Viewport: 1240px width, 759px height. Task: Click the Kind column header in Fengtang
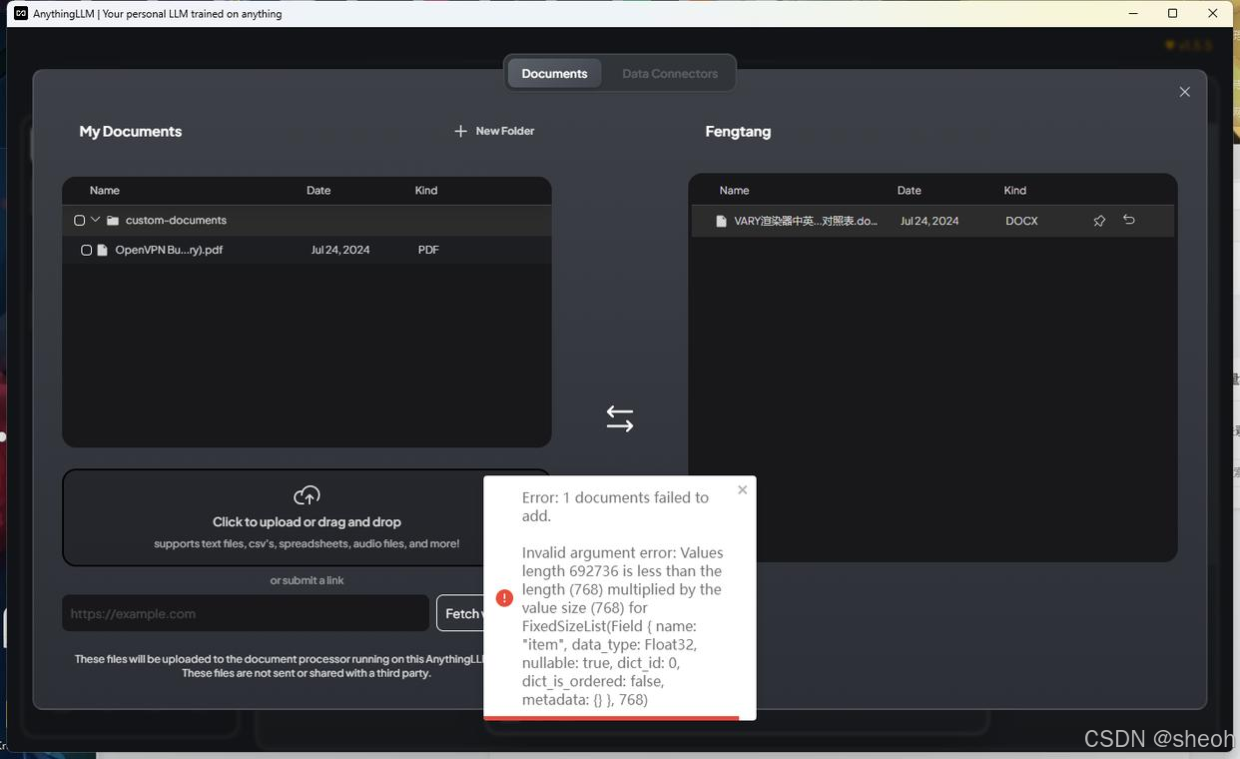point(1015,190)
